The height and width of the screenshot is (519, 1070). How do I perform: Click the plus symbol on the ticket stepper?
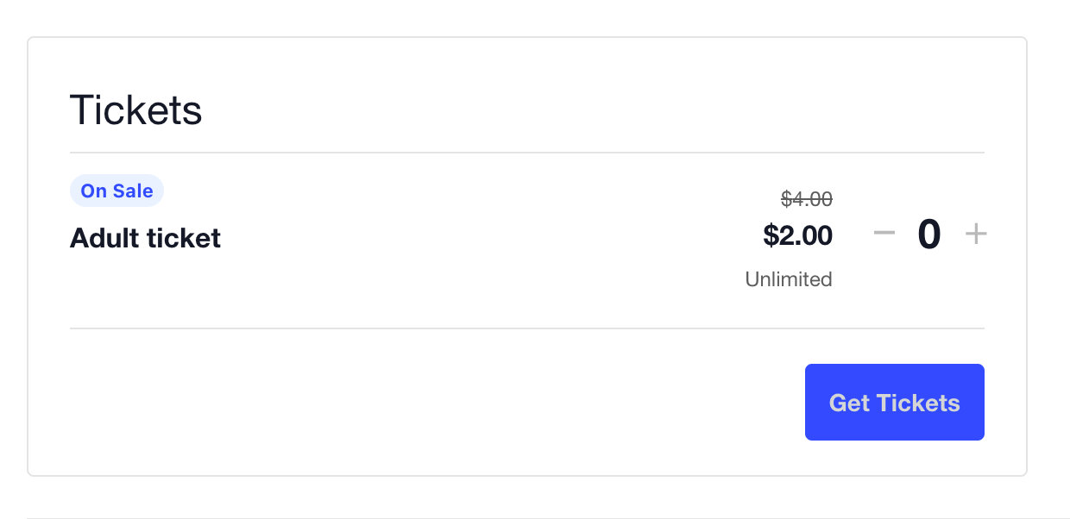point(976,234)
